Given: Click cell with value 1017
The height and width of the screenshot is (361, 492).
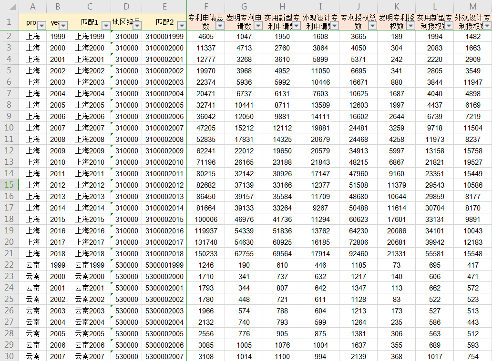Looking at the screenshot, I should 435,357.
